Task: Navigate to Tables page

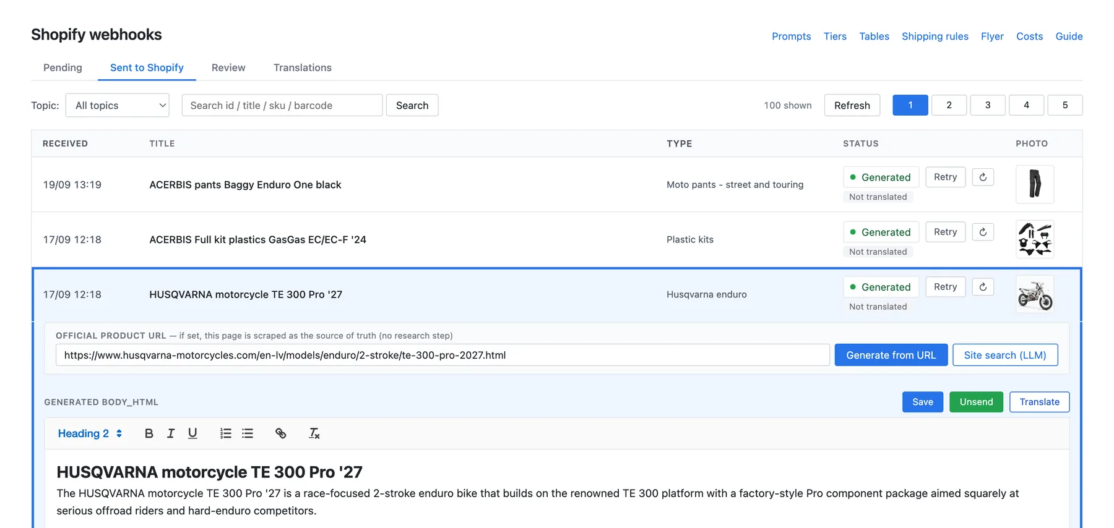Action: pos(874,36)
